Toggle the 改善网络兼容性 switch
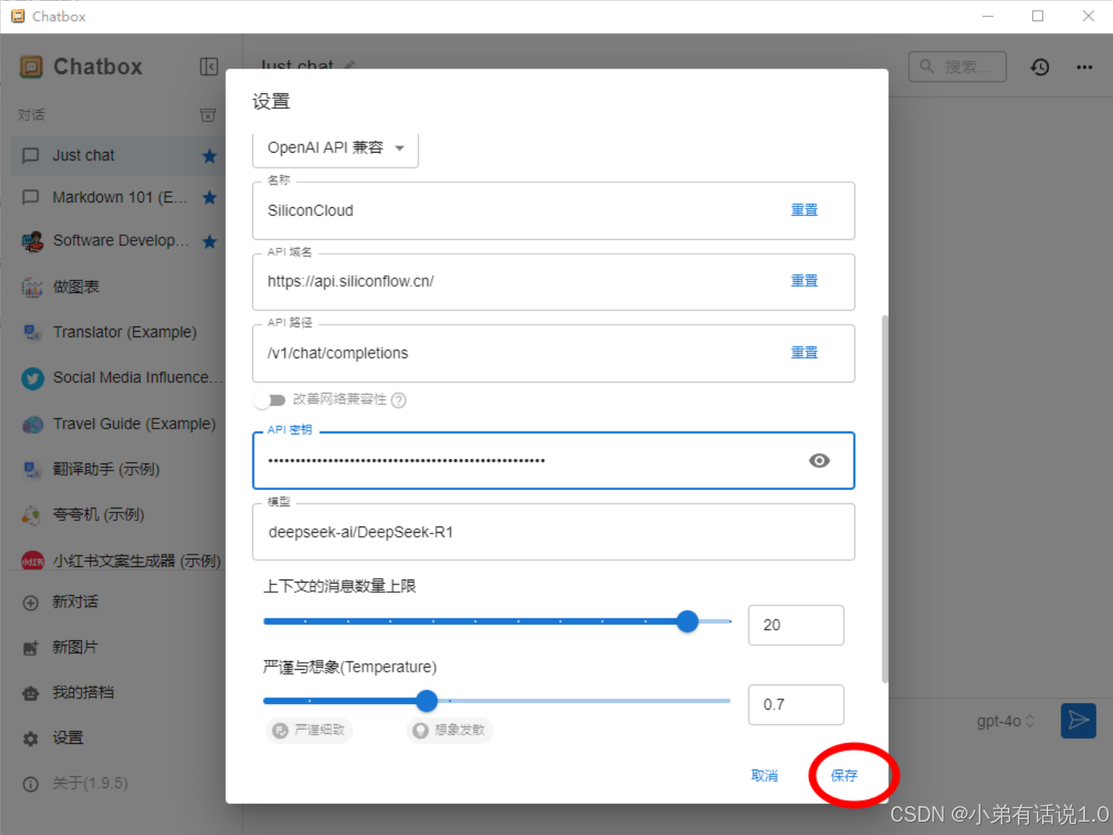The height and width of the screenshot is (835, 1113). coord(269,400)
